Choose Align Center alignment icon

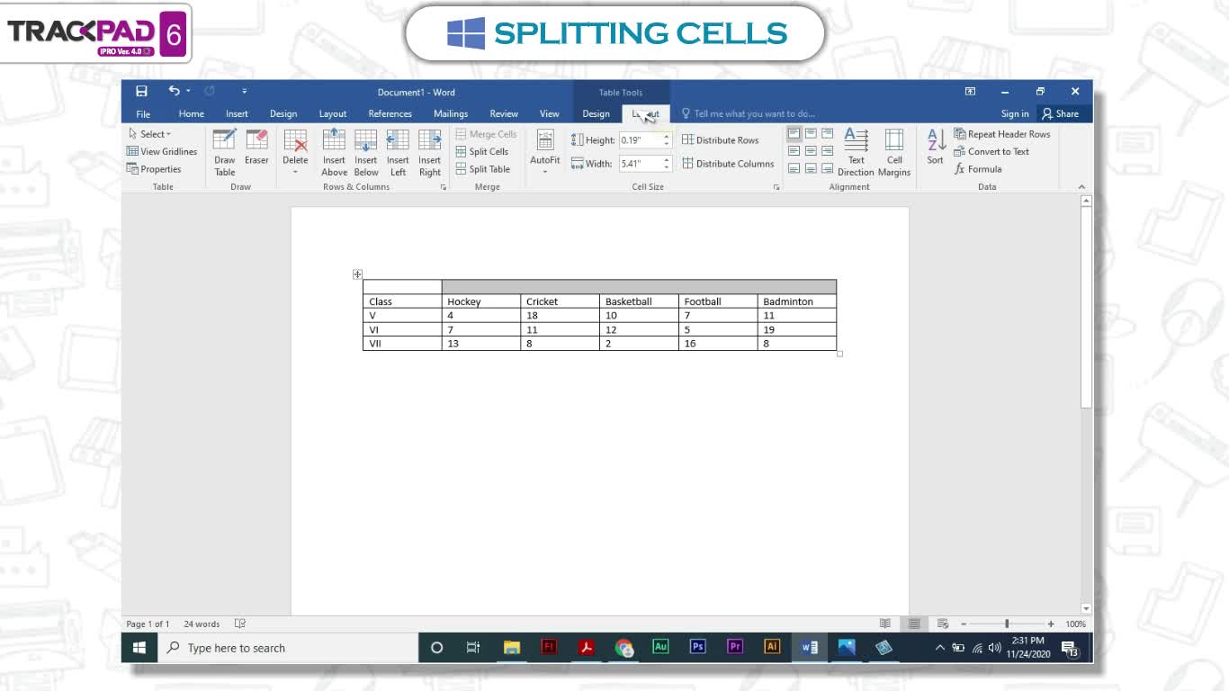(x=811, y=151)
